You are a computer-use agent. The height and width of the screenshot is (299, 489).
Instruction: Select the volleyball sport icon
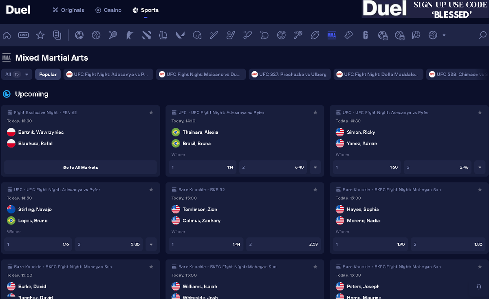click(x=433, y=35)
